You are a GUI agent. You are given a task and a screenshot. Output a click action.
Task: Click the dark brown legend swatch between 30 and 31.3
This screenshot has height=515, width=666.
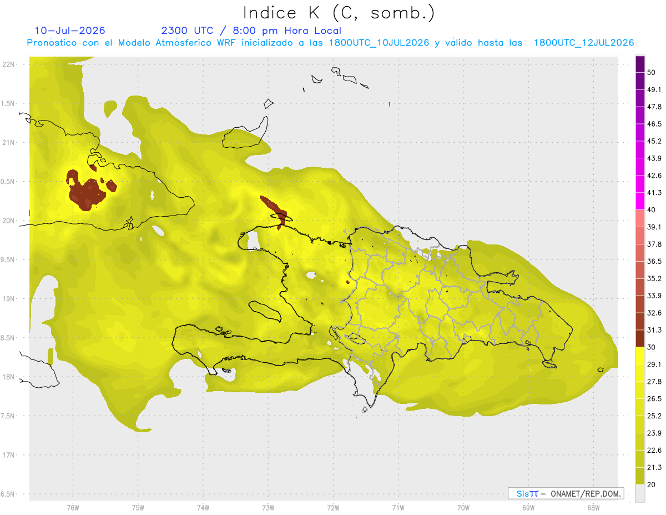click(640, 339)
